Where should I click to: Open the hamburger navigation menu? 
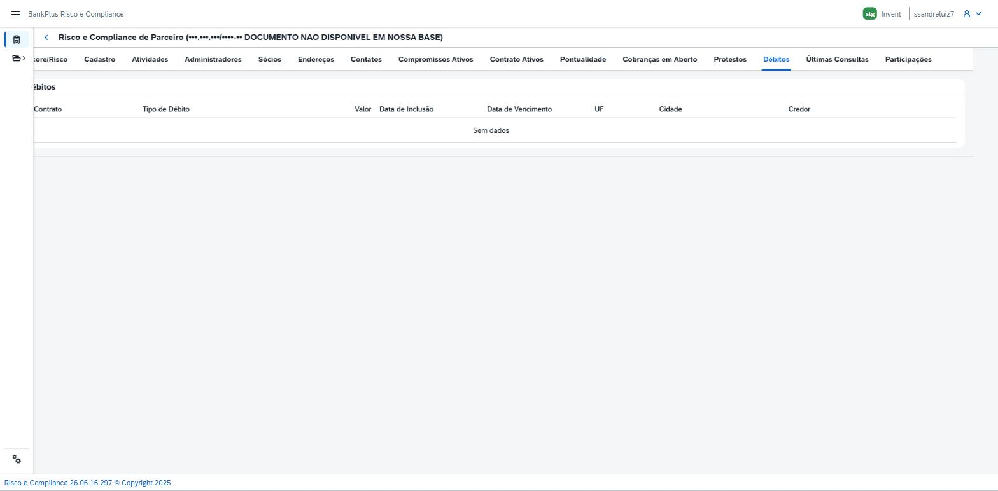tap(16, 14)
